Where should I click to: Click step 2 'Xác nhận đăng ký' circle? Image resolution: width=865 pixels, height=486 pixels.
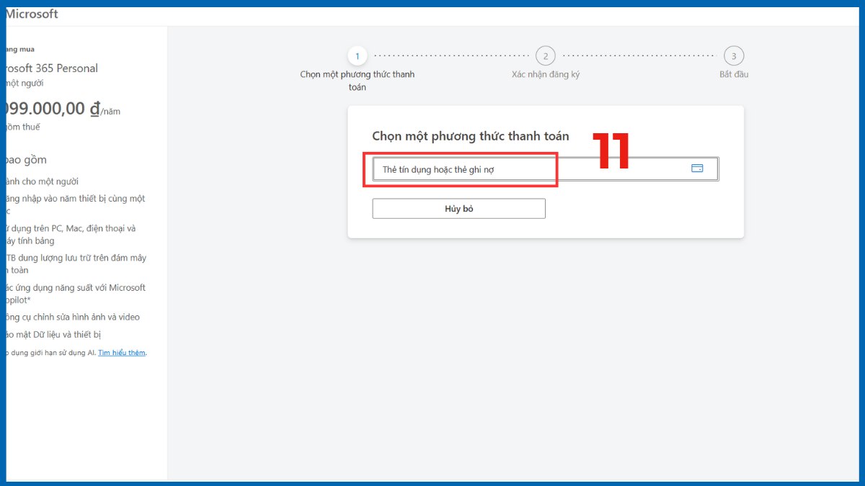point(546,55)
